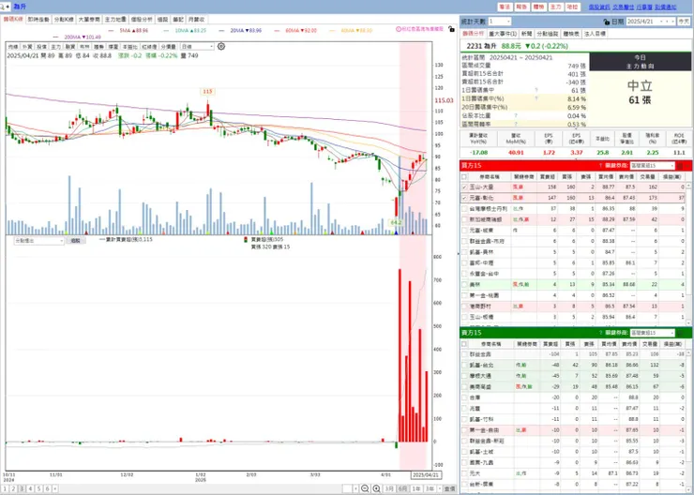This screenshot has width=694, height=495.
Task: Open the 主力地圖 tab
Action: click(115, 20)
